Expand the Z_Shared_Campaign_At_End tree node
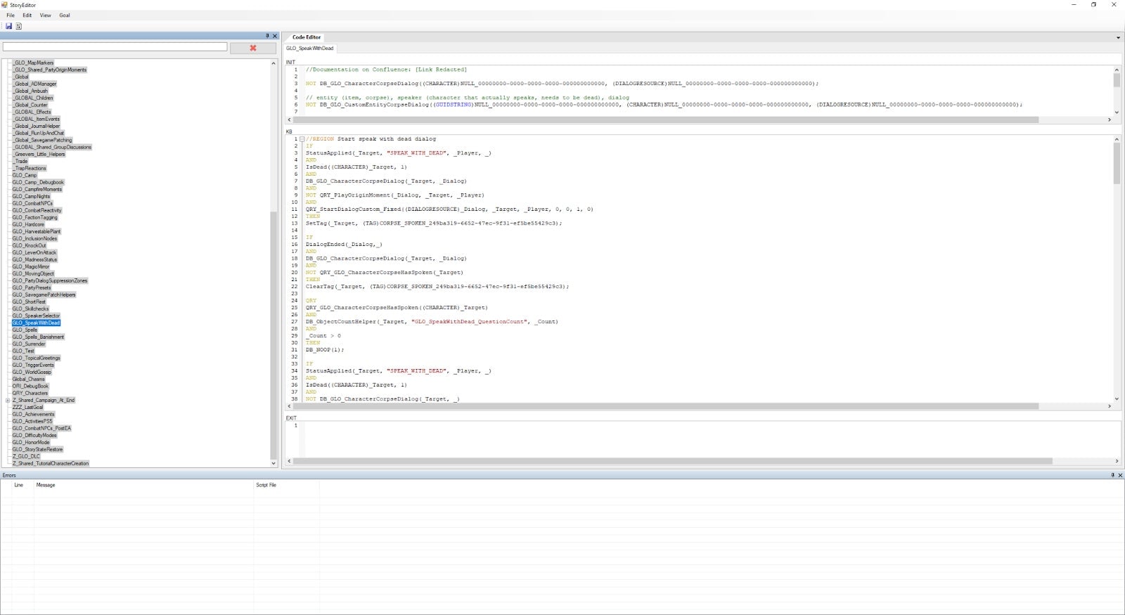 (8, 401)
